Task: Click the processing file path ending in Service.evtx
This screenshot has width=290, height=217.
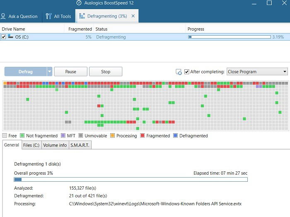Action: pyautogui.click(x=155, y=204)
